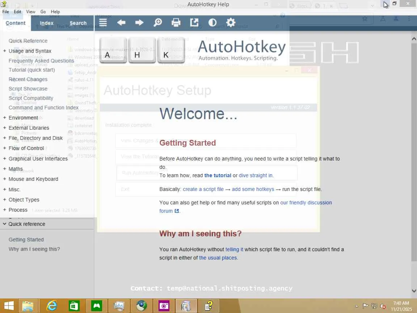Expand the Usage and Syntax tree node
This screenshot has height=313, width=417.
click(4, 51)
